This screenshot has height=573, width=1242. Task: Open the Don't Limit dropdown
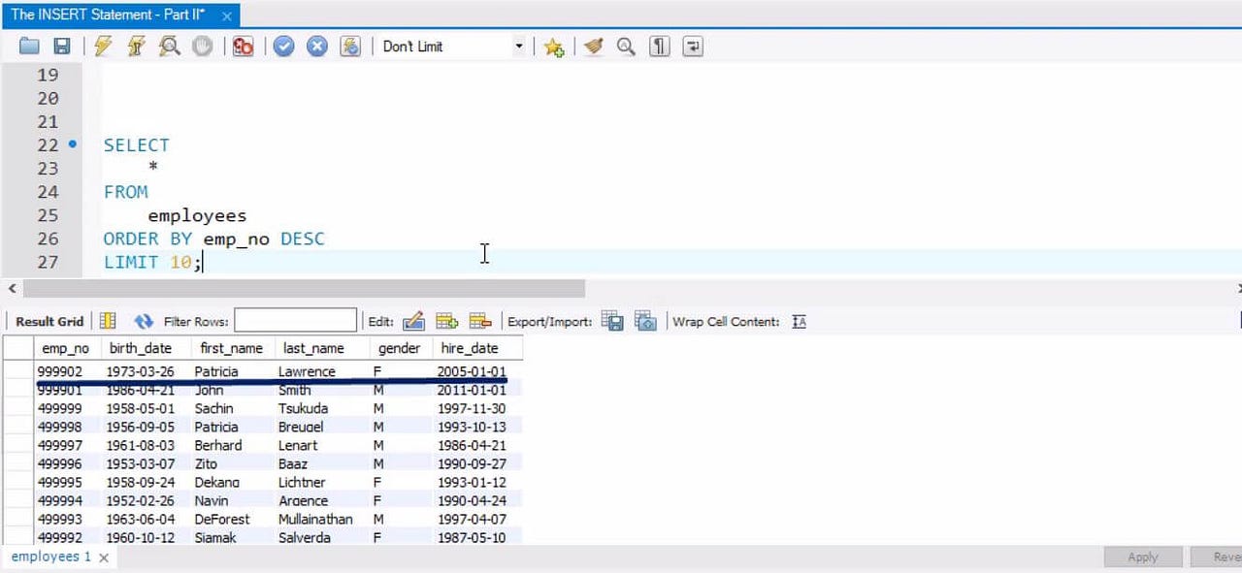click(x=518, y=46)
